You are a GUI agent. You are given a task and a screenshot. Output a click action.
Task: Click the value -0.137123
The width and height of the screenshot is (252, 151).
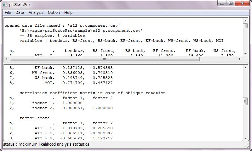pyautogui.click(x=72, y=68)
